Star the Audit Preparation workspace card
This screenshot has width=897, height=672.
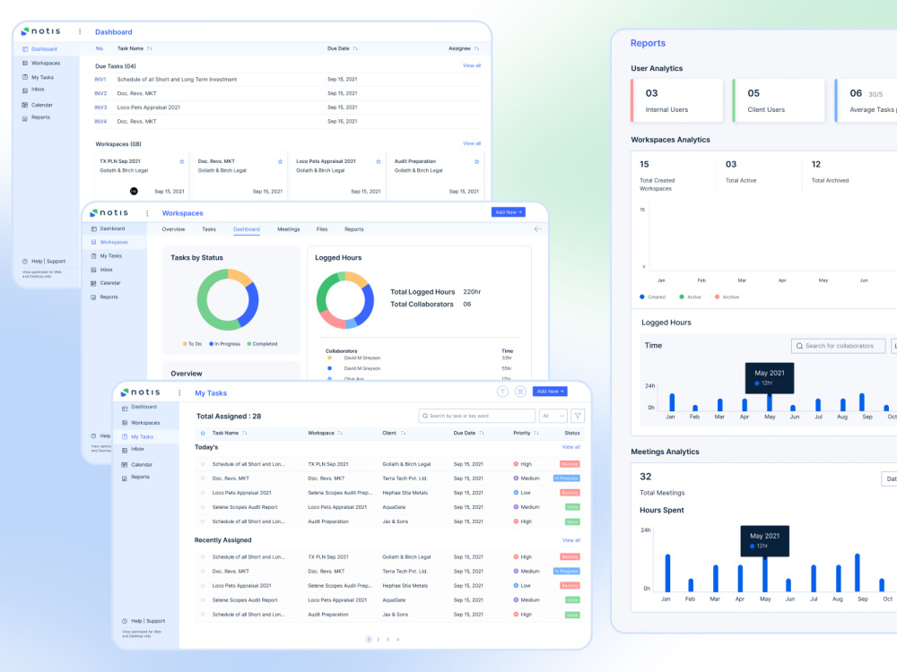click(x=476, y=161)
